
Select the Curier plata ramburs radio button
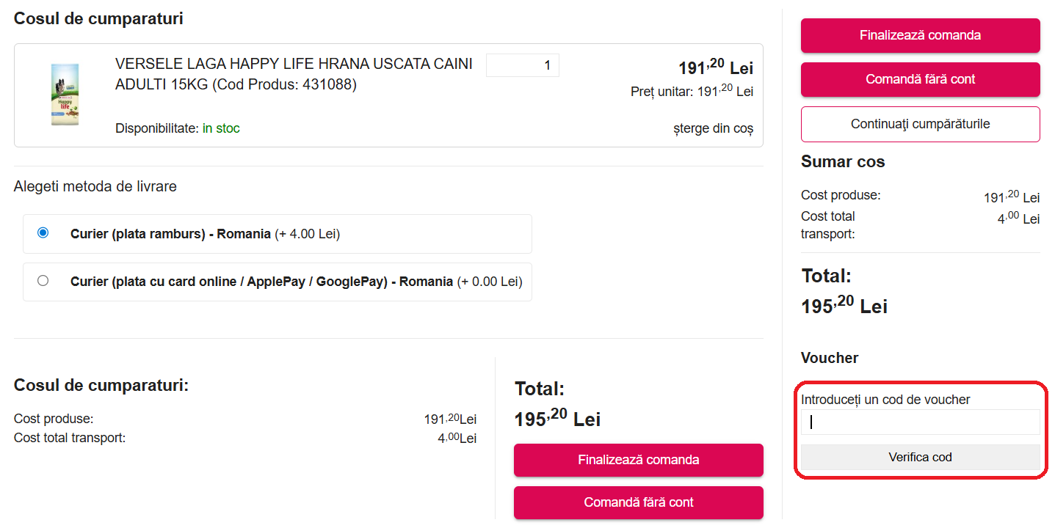[x=43, y=233]
